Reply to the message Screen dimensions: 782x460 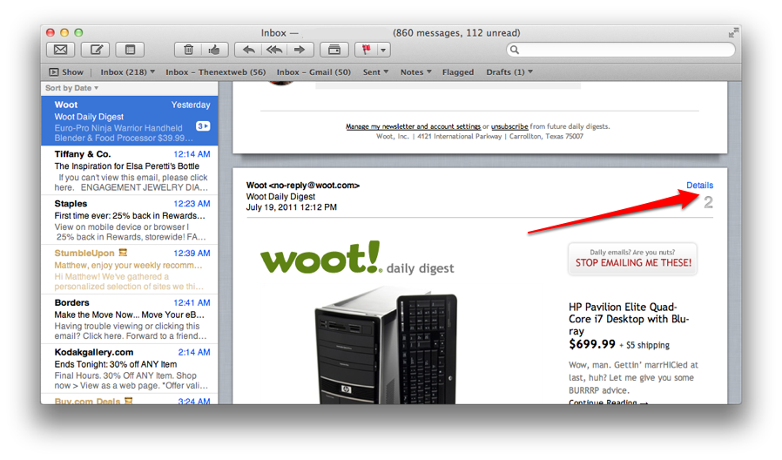click(248, 50)
